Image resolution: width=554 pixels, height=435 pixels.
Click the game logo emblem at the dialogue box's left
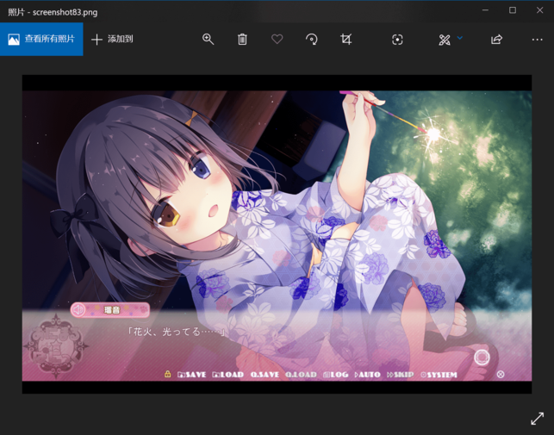pyautogui.click(x=56, y=346)
